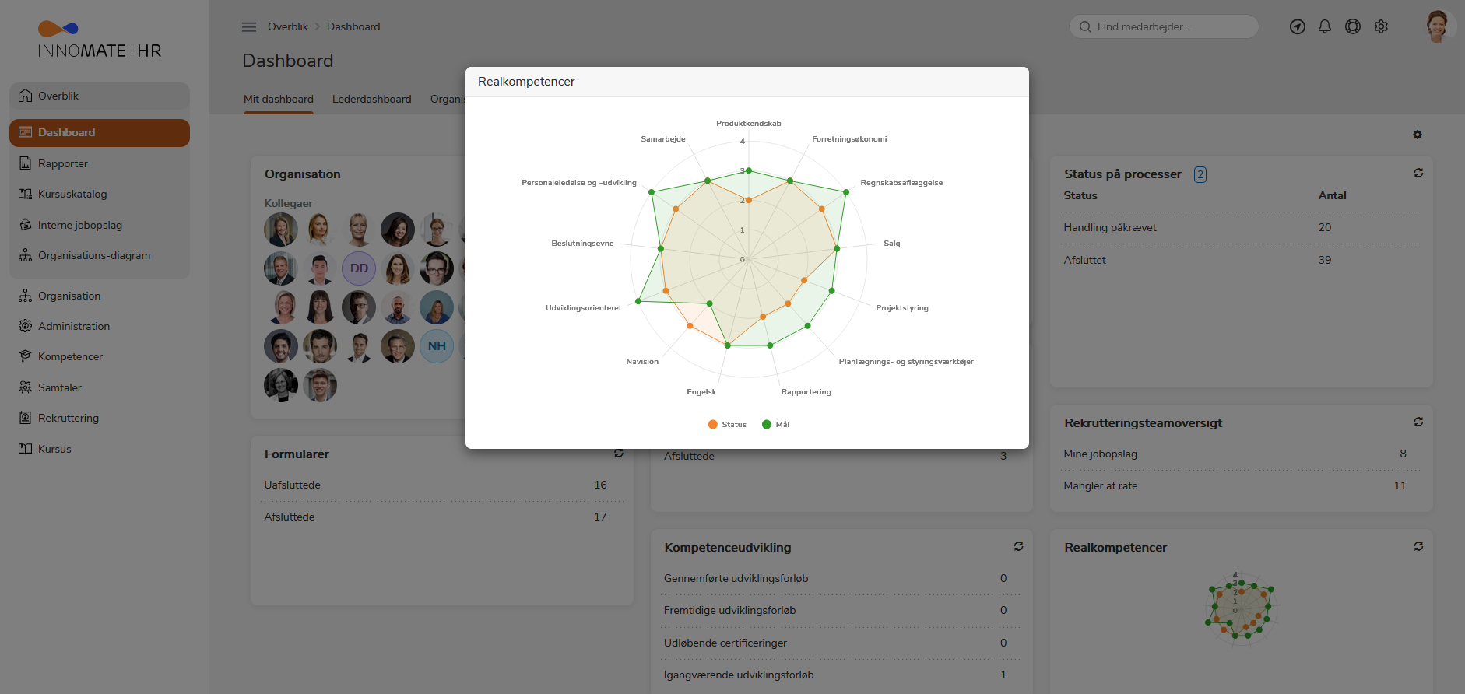Toggle the Mål series in chart legend
The width and height of the screenshot is (1465, 694).
[x=775, y=425]
